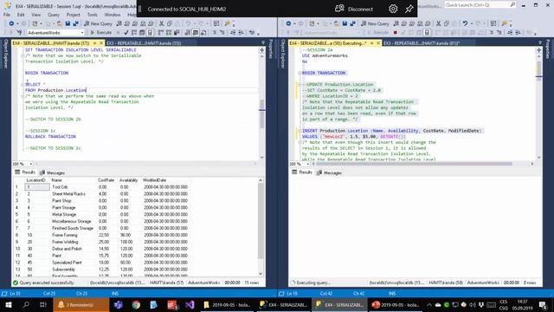
Task: Open left editor zoom 100 % dropdown
Action: pos(31,164)
